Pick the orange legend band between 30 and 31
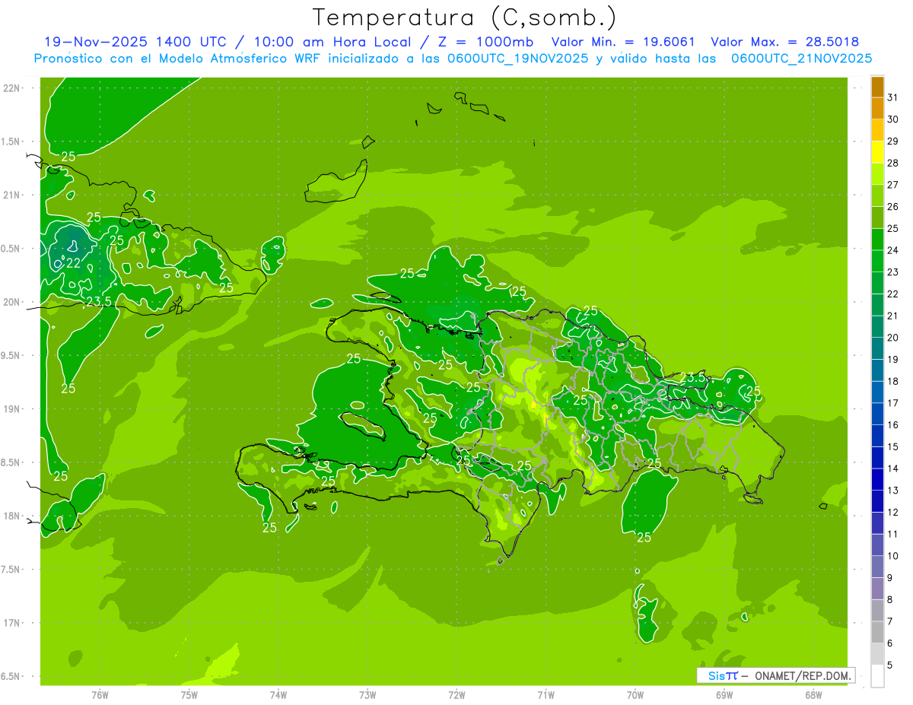Viewport: 913px width, 705px height. point(877,109)
